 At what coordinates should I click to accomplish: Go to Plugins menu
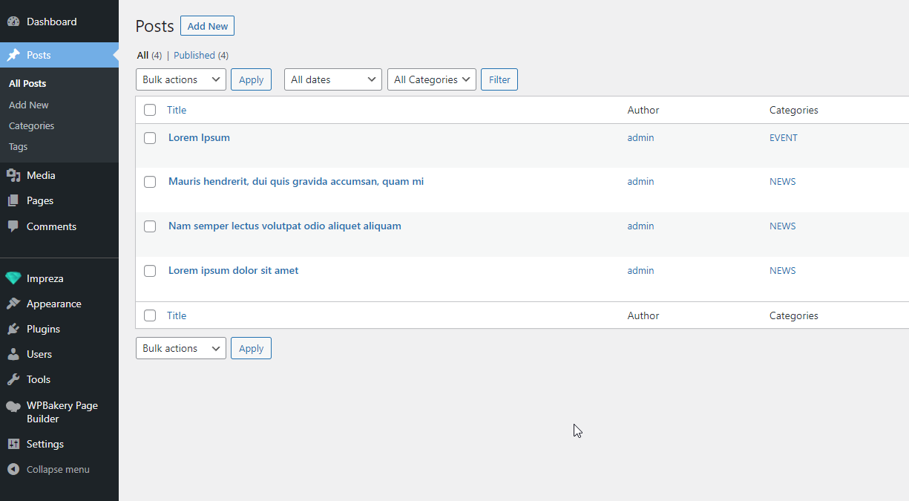[x=43, y=329]
